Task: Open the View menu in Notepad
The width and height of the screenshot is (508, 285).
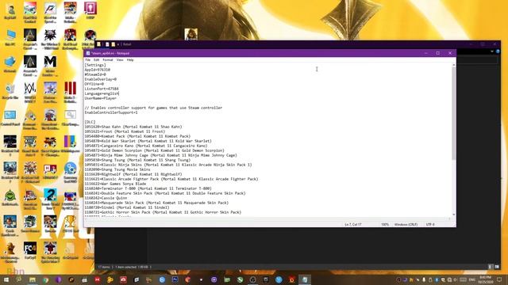Action: pyautogui.click(x=120, y=60)
